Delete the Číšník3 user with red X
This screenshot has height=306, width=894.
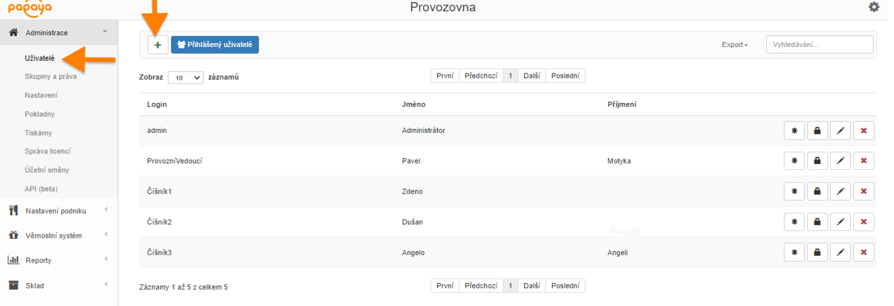[x=863, y=252]
